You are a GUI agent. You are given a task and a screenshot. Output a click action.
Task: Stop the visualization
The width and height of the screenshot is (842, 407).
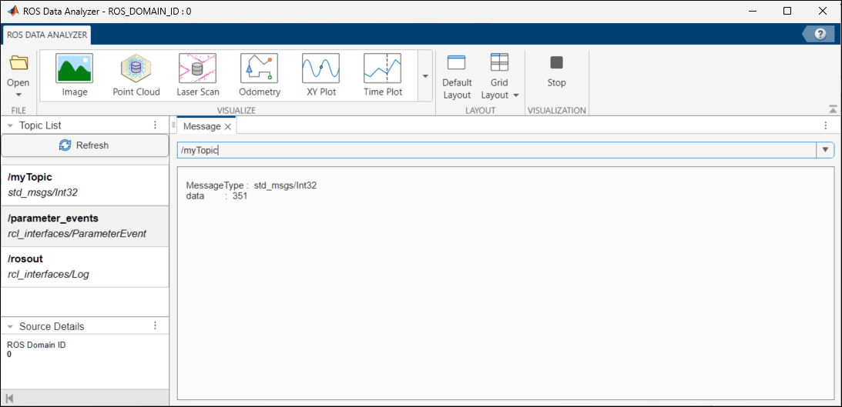pyautogui.click(x=556, y=72)
